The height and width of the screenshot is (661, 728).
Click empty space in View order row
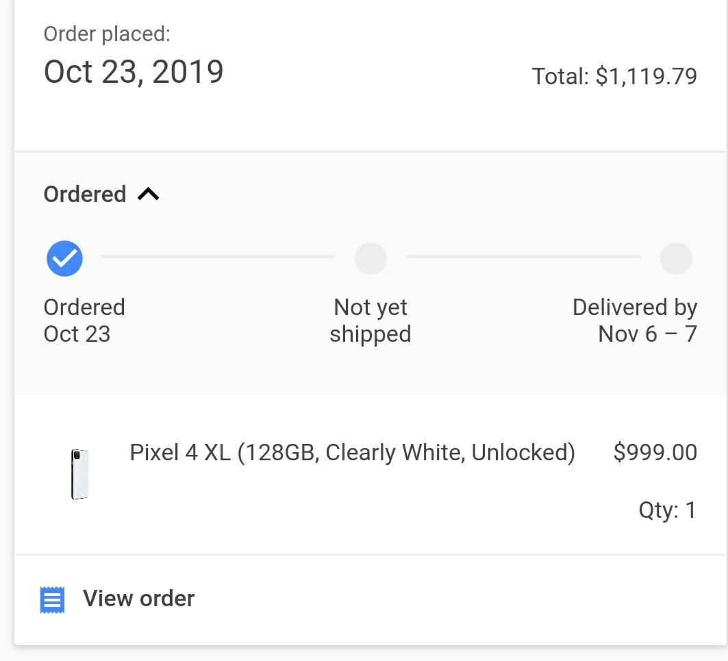(x=460, y=599)
